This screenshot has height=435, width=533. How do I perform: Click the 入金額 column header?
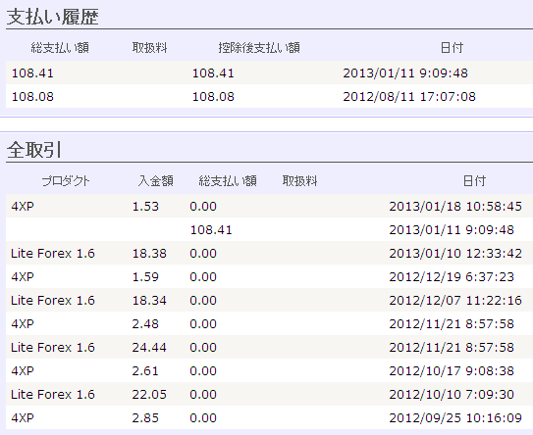(156, 181)
